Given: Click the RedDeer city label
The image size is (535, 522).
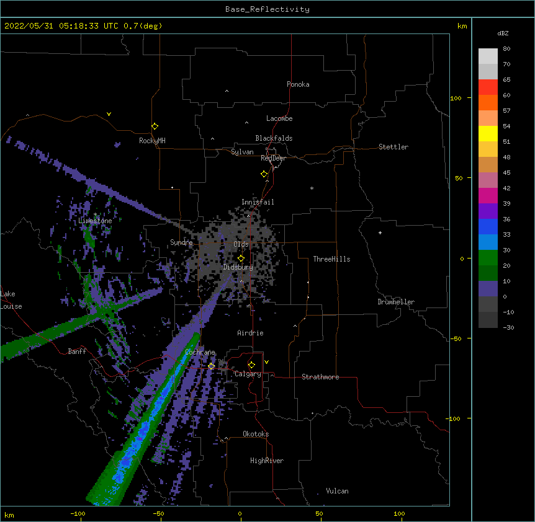Looking at the screenshot, I should click(273, 158).
